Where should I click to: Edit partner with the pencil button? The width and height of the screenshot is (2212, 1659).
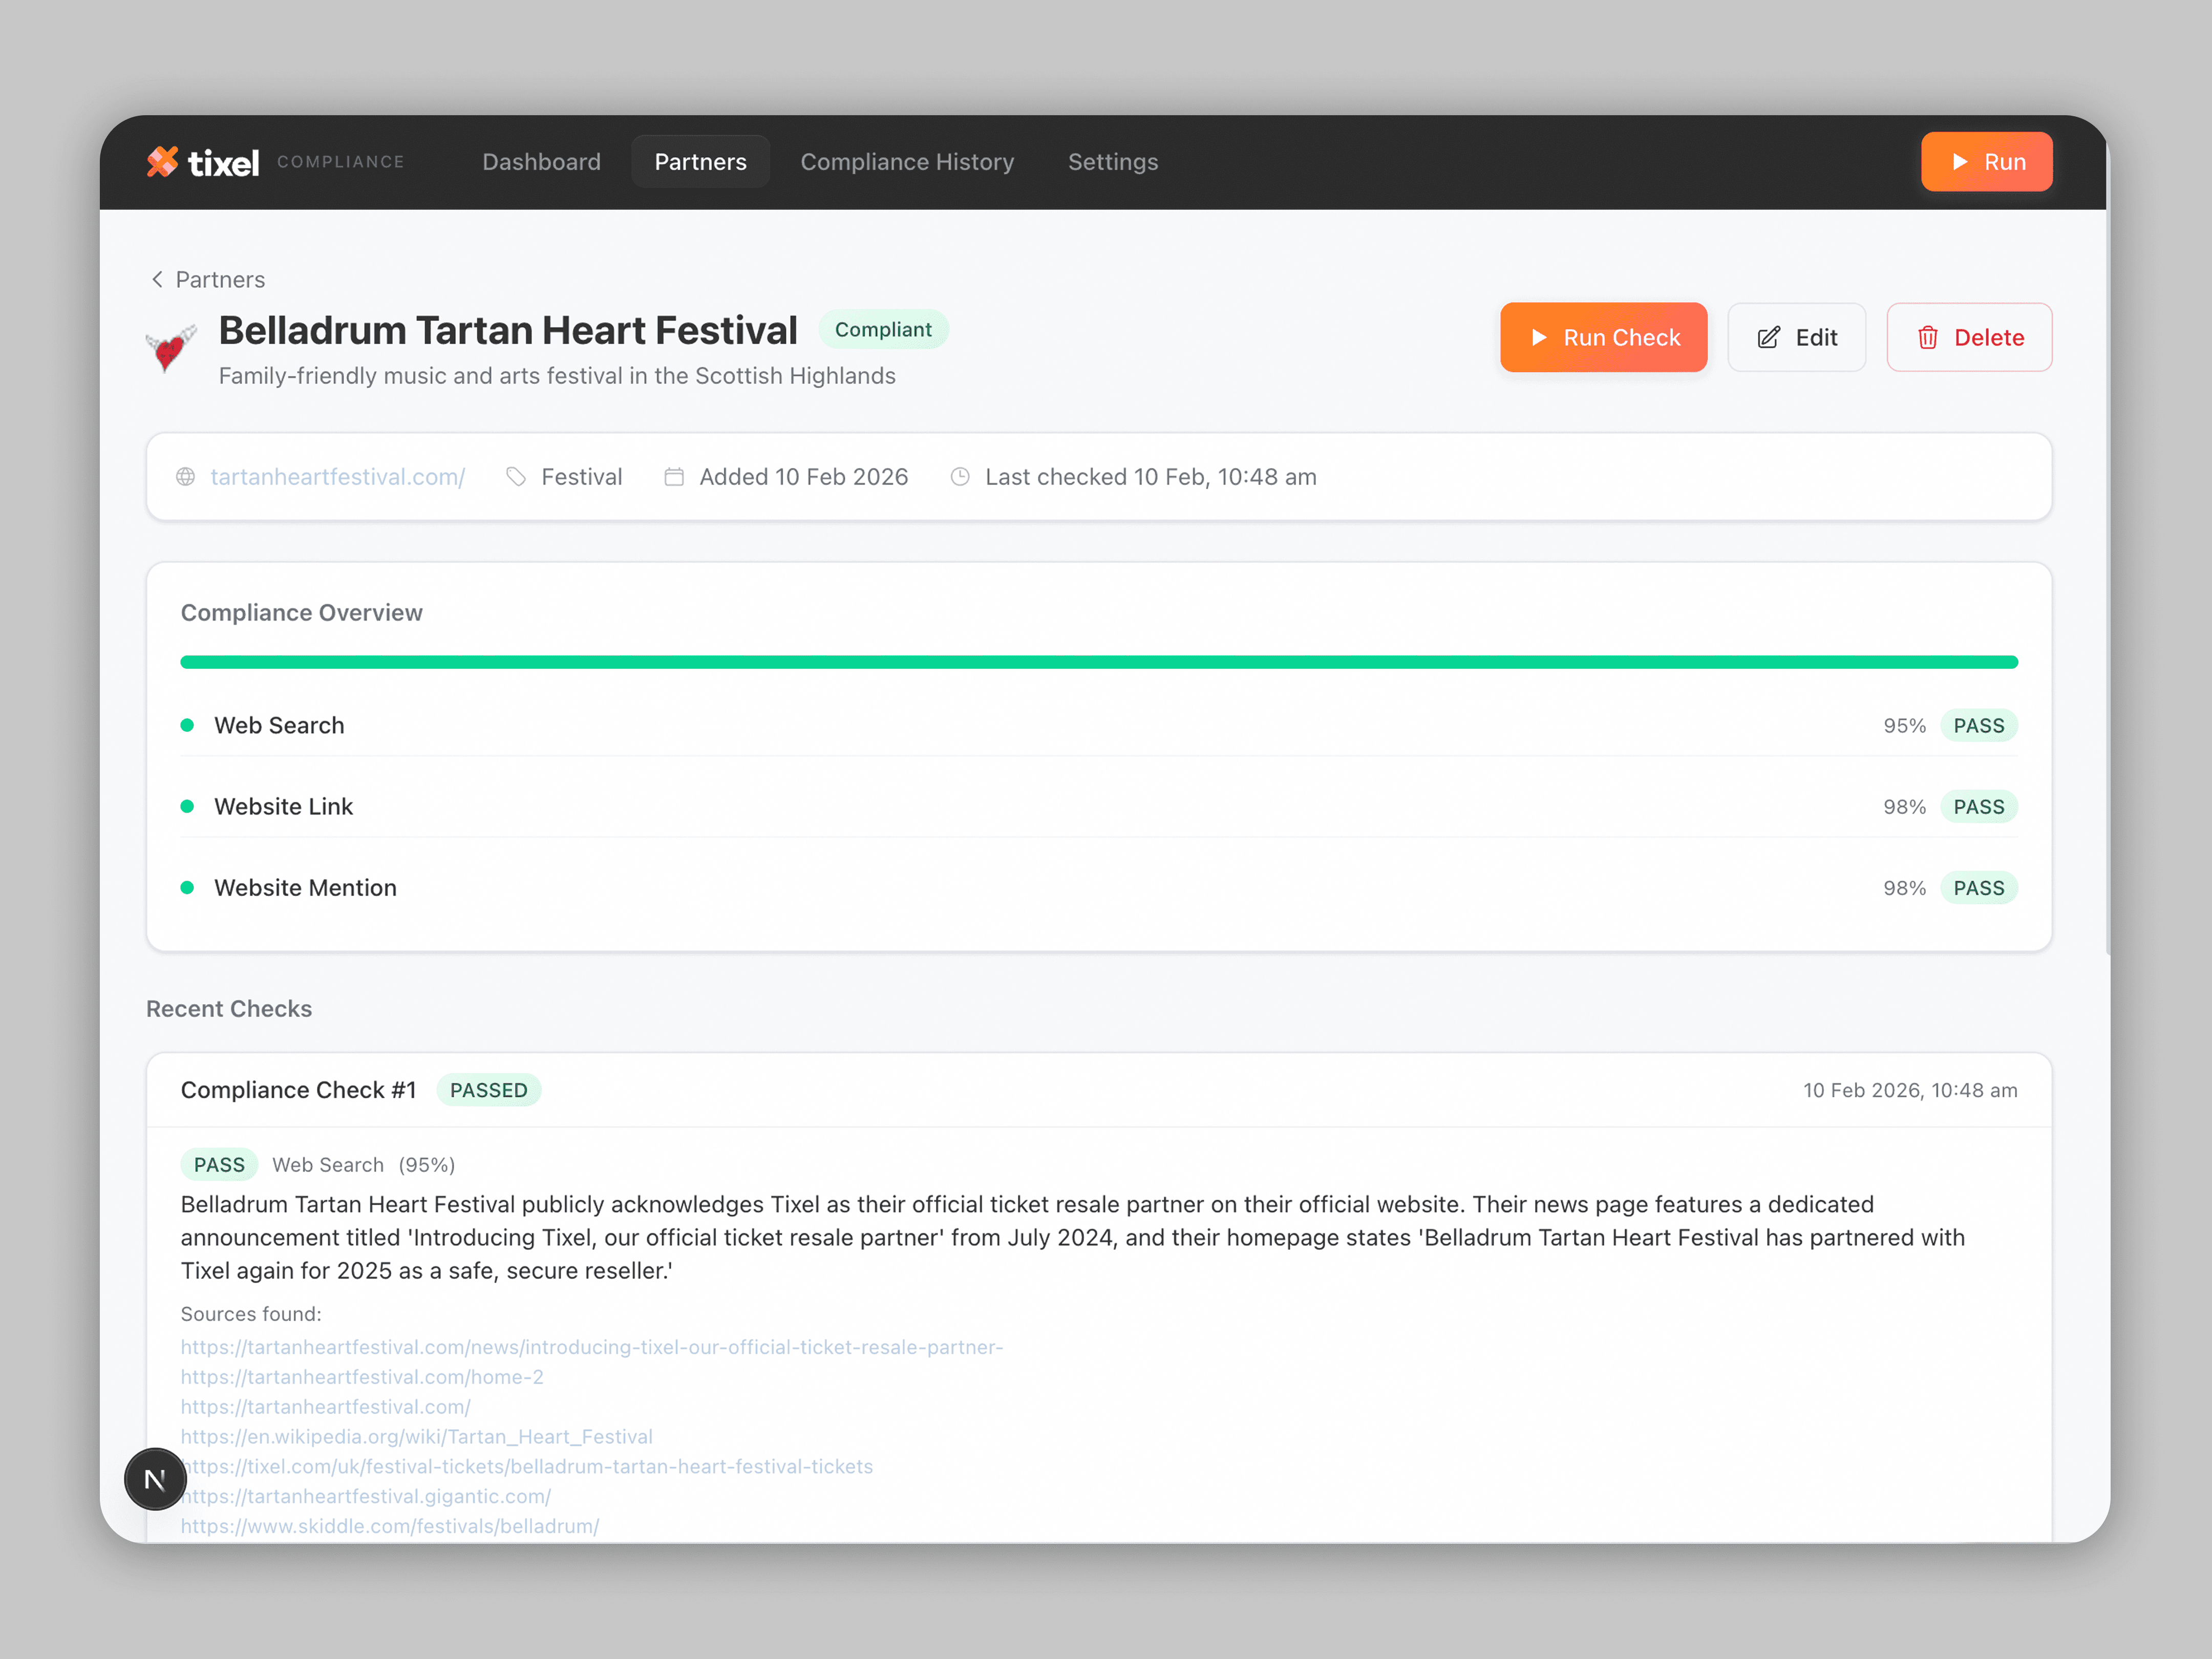tap(1796, 338)
